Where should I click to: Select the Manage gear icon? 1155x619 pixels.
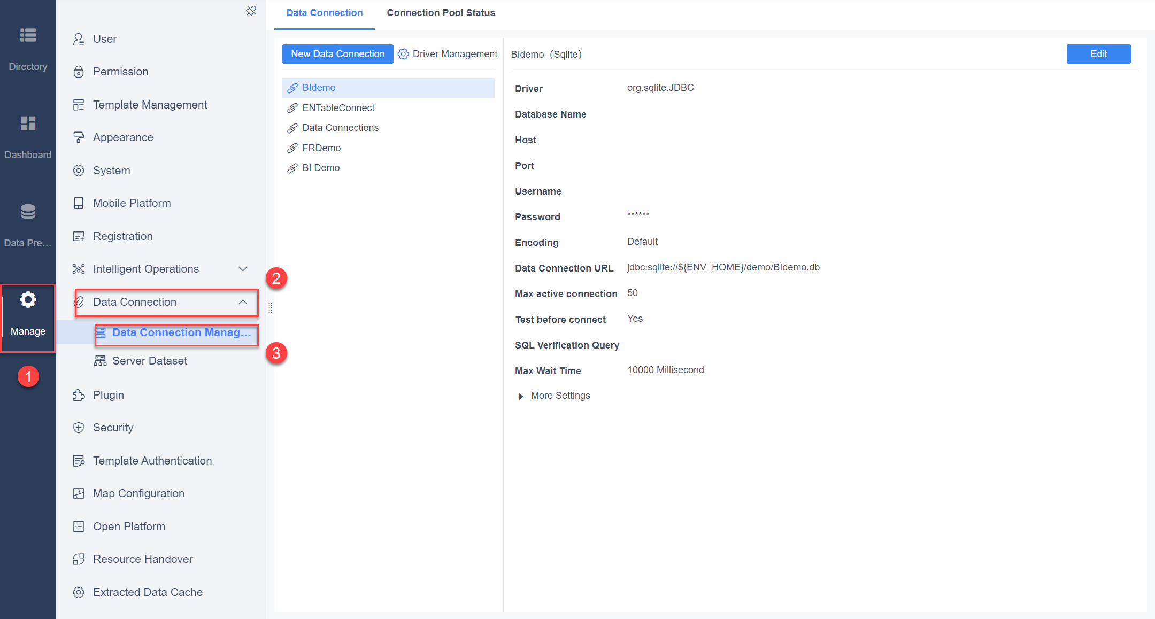28,300
